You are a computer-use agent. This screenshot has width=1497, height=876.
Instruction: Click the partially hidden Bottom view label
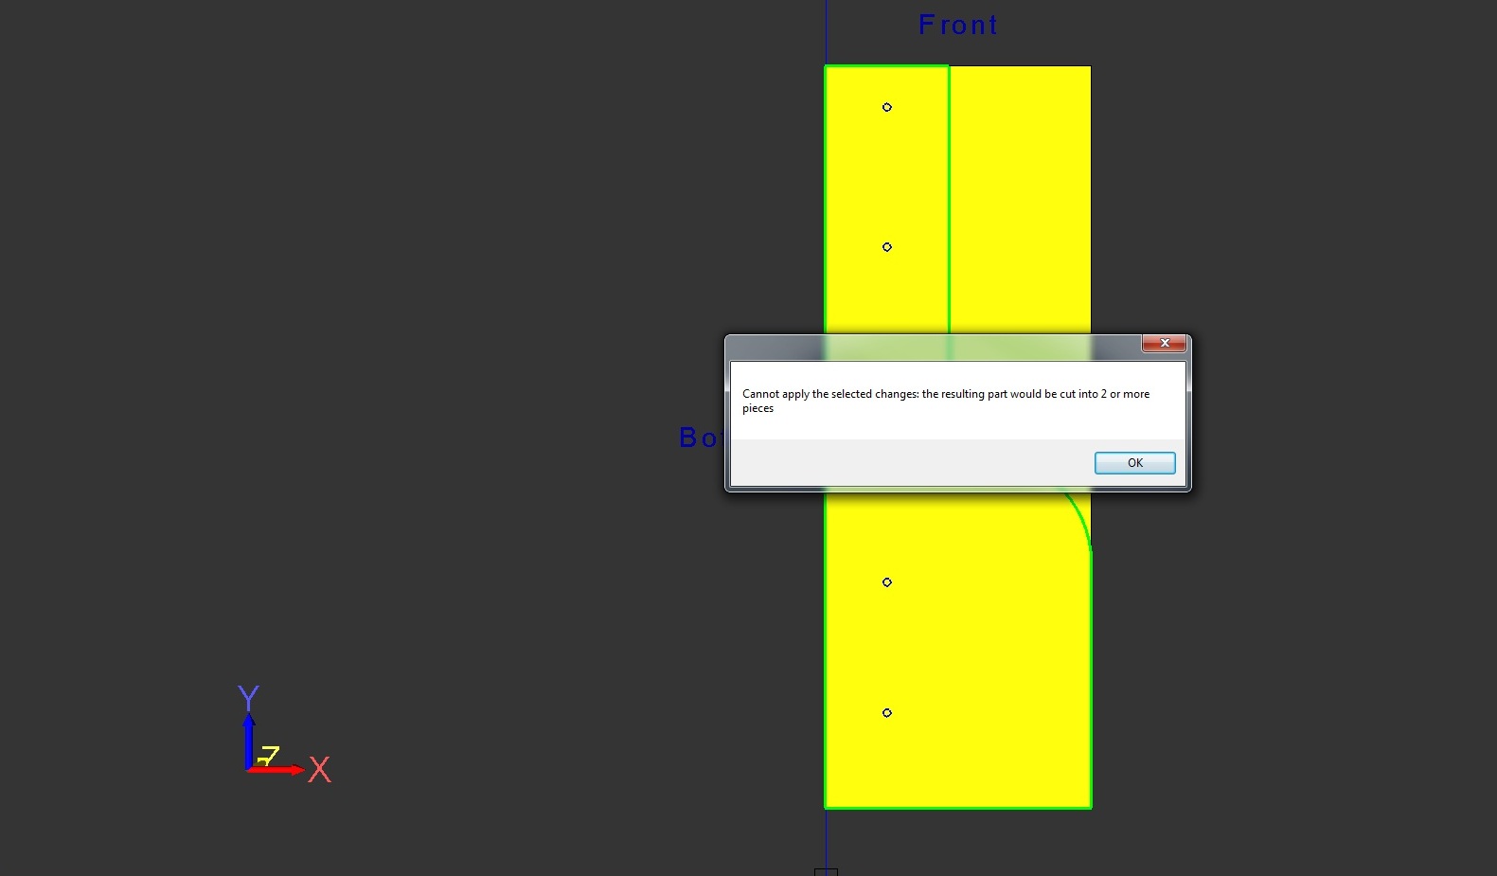pos(700,438)
